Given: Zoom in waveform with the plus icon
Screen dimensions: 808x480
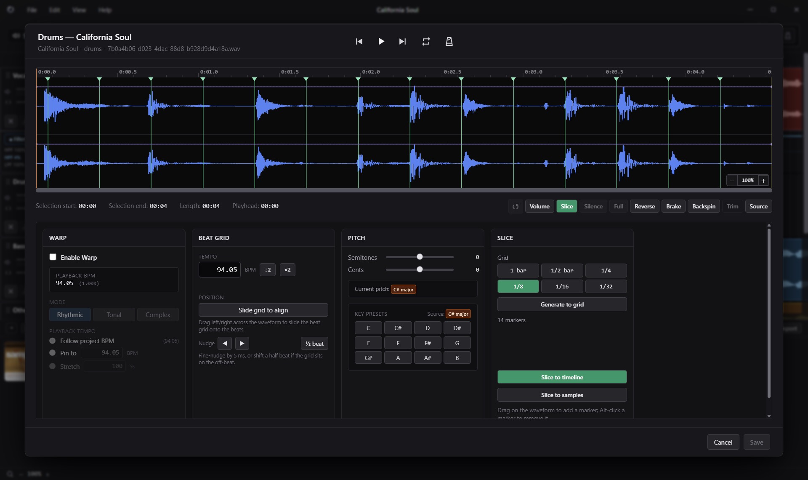Looking at the screenshot, I should (763, 181).
